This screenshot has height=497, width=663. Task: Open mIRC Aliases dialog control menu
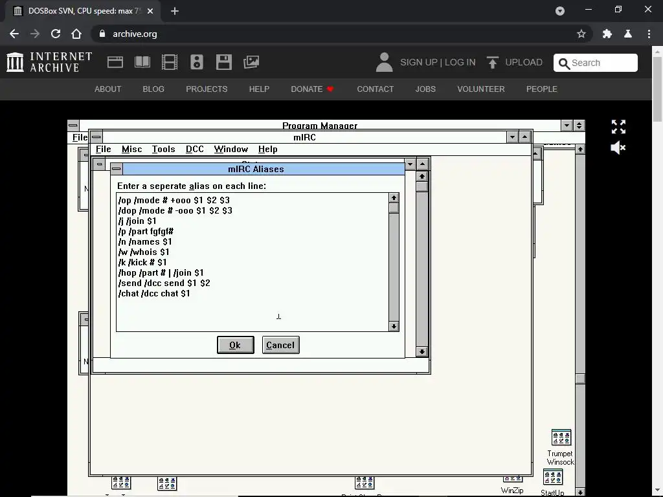[x=117, y=169]
